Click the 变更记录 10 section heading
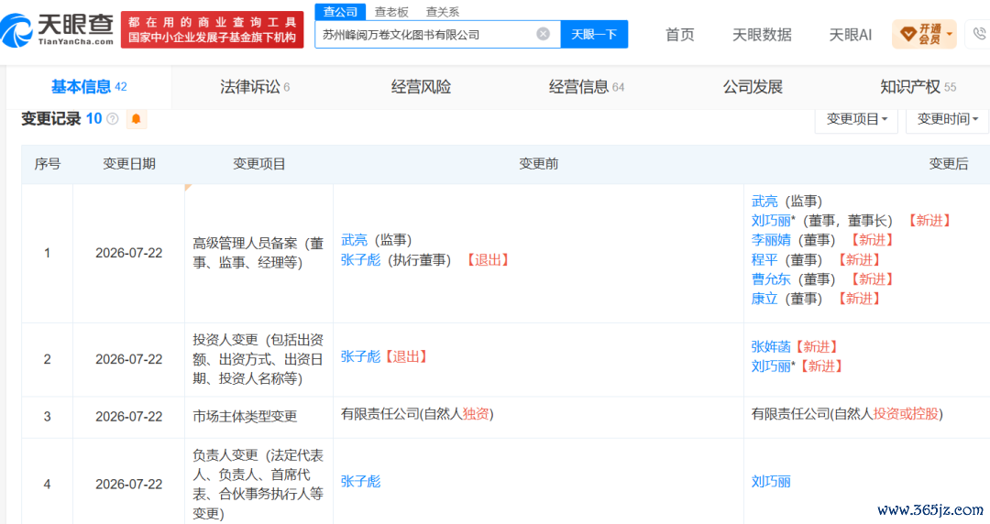Screen dimensions: 990x524 pos(61,119)
